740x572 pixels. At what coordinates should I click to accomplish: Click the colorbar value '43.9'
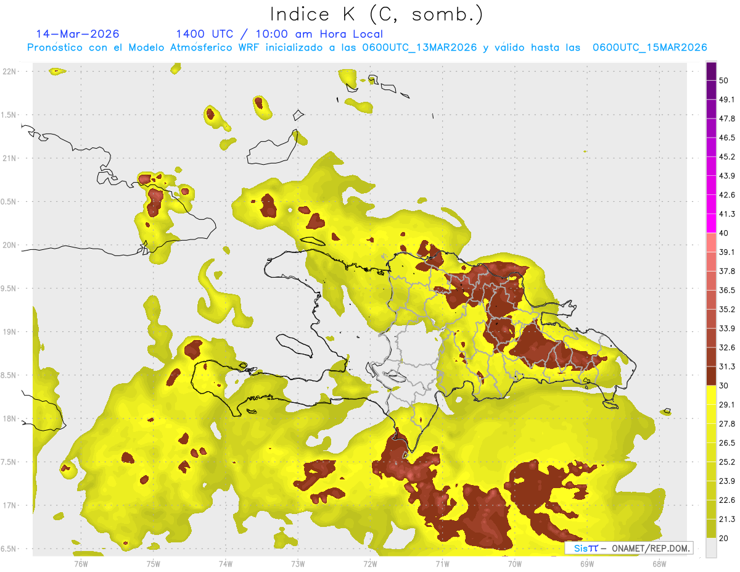pyautogui.click(x=727, y=176)
